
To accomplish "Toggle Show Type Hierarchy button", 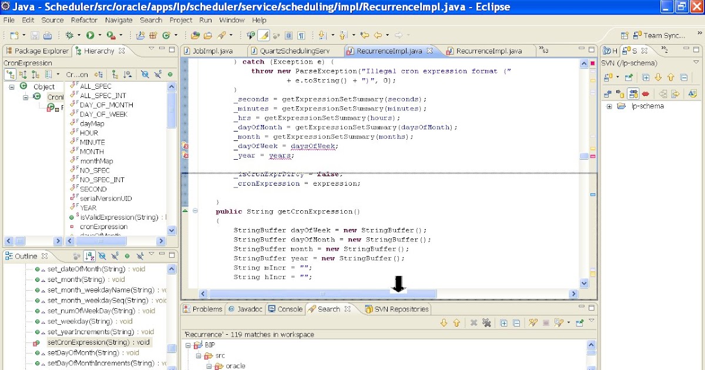I will [10, 75].
